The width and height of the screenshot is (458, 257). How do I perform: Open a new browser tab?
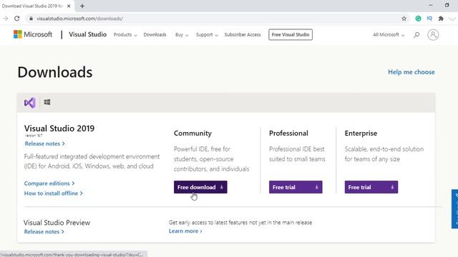click(82, 6)
